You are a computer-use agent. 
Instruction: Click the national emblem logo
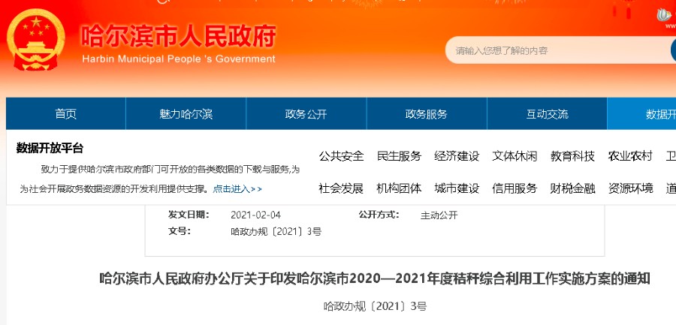point(36,40)
